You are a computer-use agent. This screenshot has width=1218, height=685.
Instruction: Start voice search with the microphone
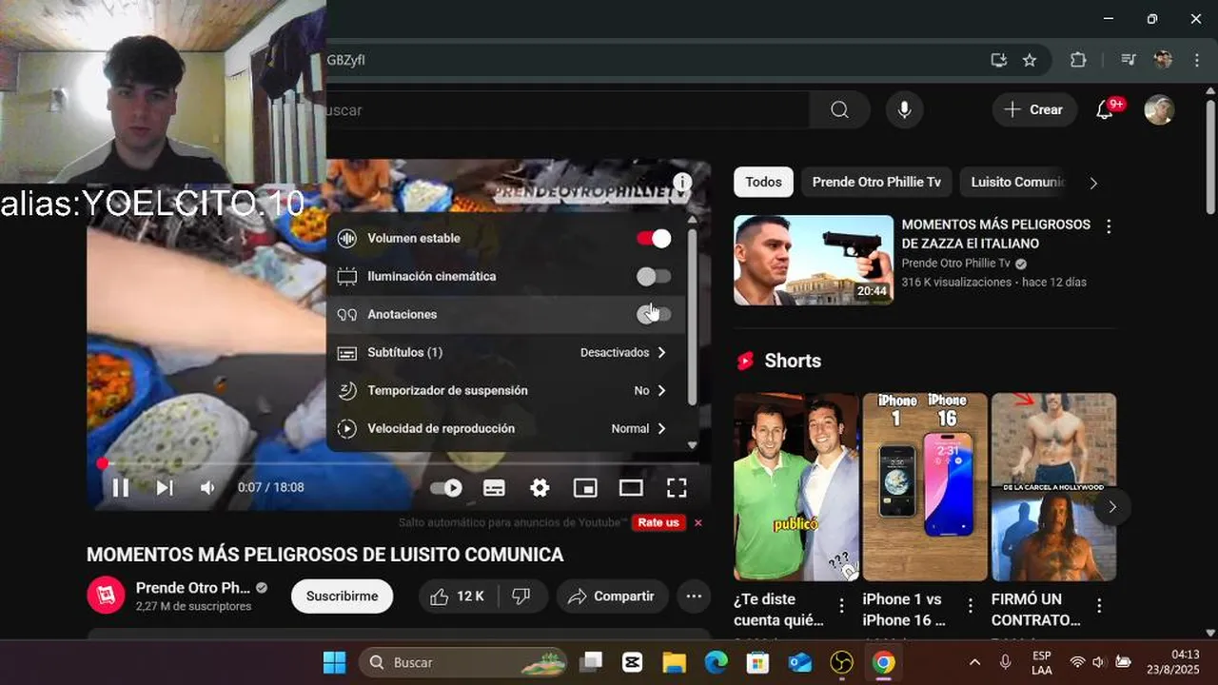(905, 110)
